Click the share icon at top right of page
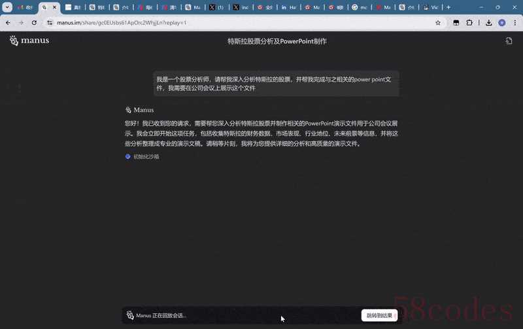523x329 pixels. click(x=509, y=41)
